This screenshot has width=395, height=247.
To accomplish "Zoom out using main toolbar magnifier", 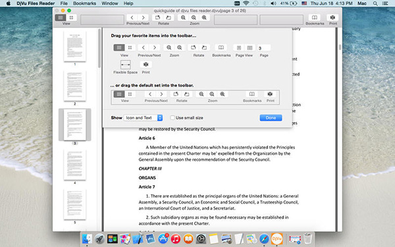I will (x=183, y=17).
